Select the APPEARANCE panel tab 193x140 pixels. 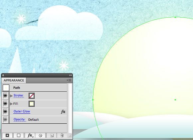pyautogui.click(x=14, y=80)
